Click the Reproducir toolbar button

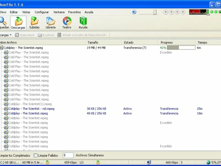click(x=25, y=35)
